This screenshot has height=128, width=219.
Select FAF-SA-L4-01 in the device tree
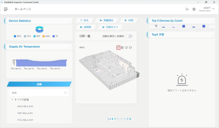coord(25,113)
